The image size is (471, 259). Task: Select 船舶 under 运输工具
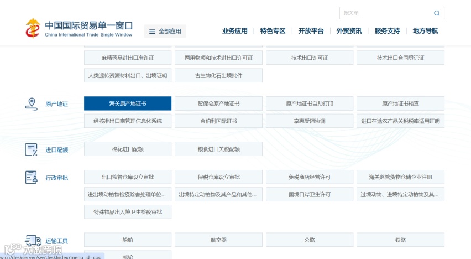pos(128,240)
